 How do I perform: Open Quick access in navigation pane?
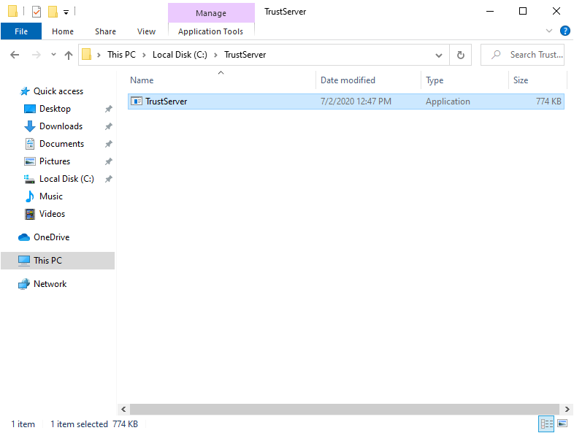click(x=58, y=91)
